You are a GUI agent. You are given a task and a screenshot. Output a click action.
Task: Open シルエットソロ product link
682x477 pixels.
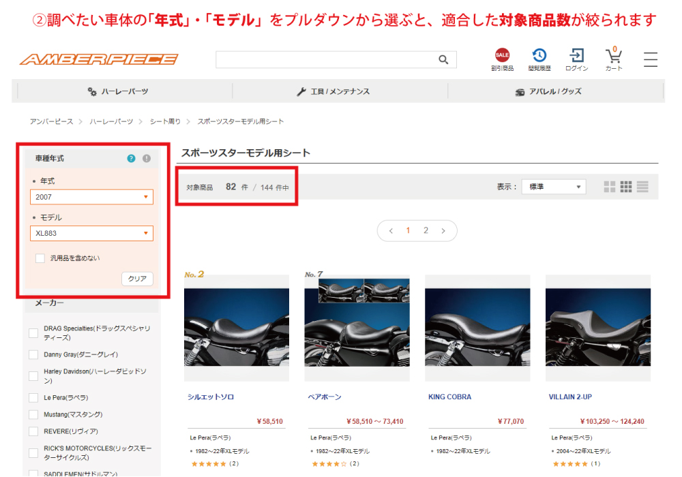pos(211,397)
